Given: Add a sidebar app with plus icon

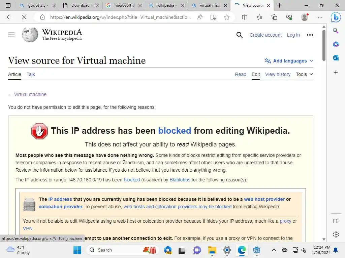Looking at the screenshot, I should [336, 73].
